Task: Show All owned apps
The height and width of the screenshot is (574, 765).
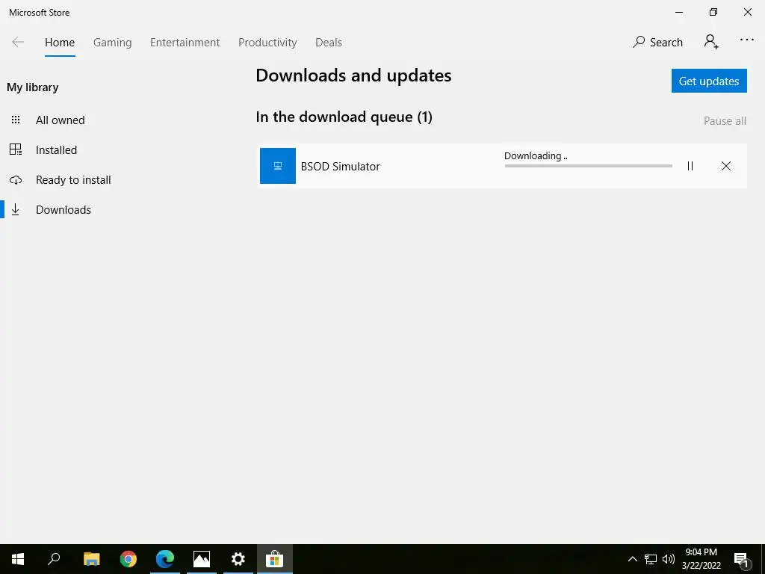Action: [x=60, y=120]
